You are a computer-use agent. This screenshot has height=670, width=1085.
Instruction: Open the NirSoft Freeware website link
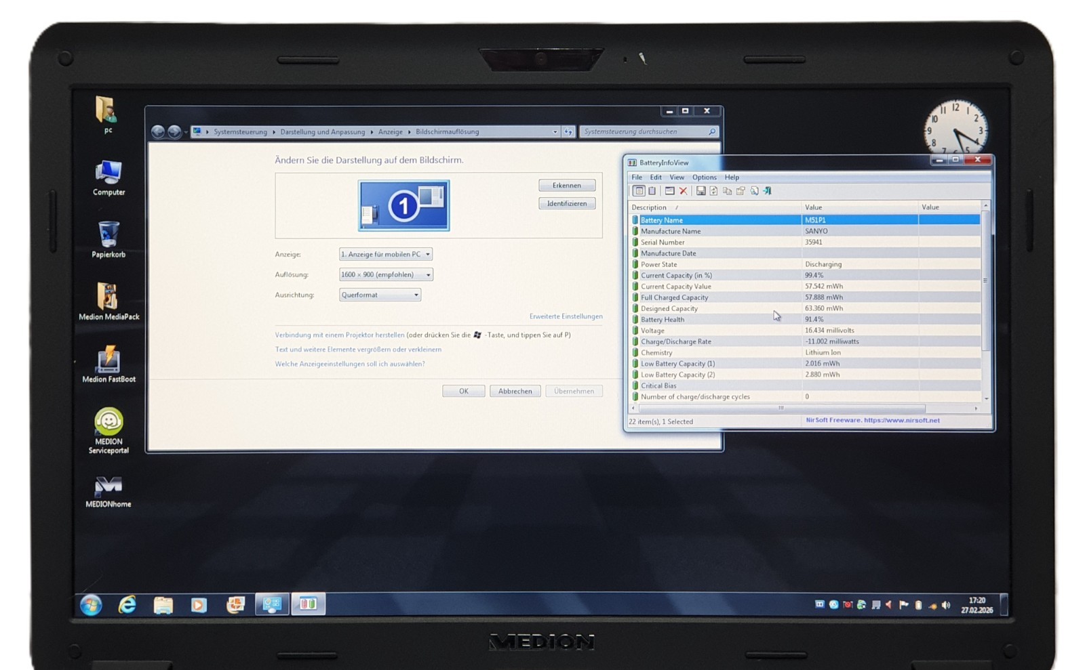pyautogui.click(x=873, y=420)
